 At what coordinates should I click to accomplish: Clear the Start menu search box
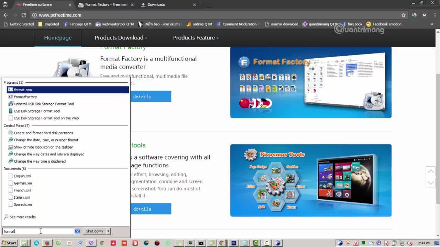pos(77,231)
